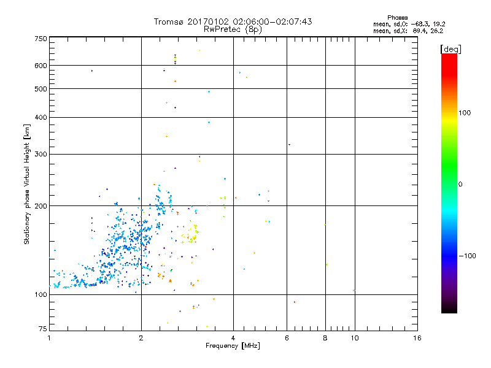Click the '10' MHz x-axis tick label
The height and width of the screenshot is (368, 491).
pos(355,338)
